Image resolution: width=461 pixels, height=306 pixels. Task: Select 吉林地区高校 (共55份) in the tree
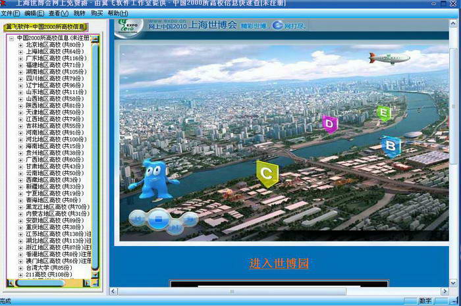pyautogui.click(x=55, y=126)
